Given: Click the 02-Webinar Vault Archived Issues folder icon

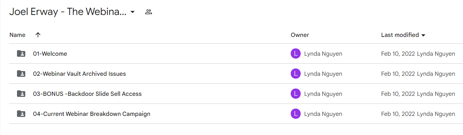Looking at the screenshot, I should coord(21,74).
